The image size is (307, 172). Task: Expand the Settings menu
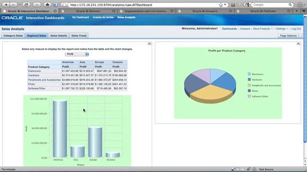coord(282,29)
